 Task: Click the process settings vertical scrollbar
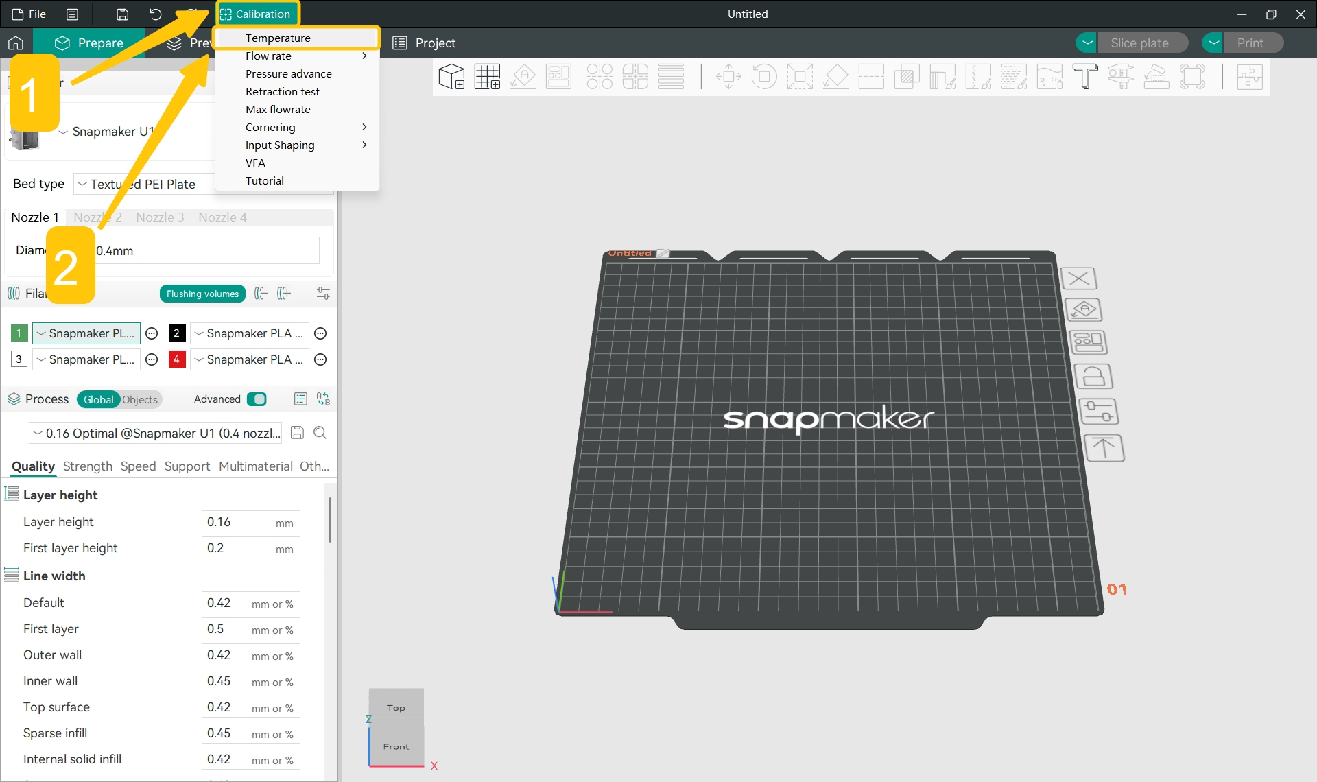point(331,519)
